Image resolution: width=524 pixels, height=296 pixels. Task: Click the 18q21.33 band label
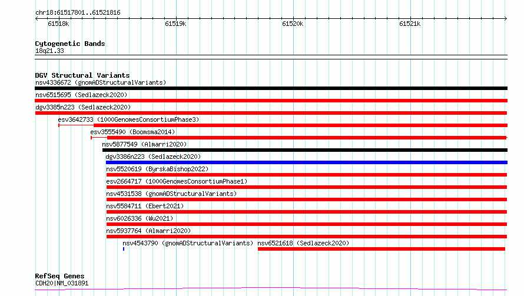49,51
